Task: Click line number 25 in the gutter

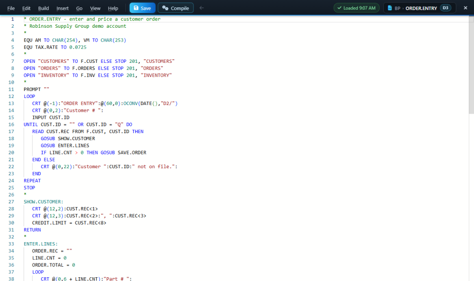Action: 11,188
